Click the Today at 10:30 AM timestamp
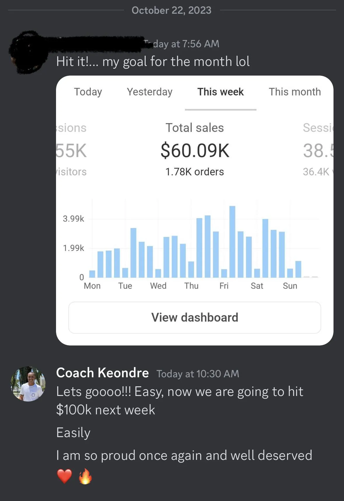344x501 pixels. pos(198,374)
